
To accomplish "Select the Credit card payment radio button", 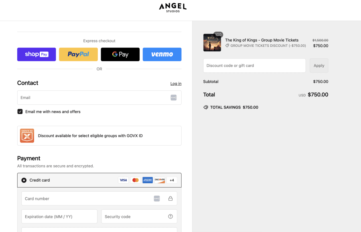I will pyautogui.click(x=24, y=180).
